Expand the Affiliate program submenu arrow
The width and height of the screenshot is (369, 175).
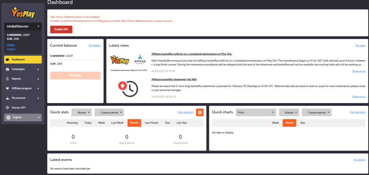pyautogui.click(x=38, y=89)
